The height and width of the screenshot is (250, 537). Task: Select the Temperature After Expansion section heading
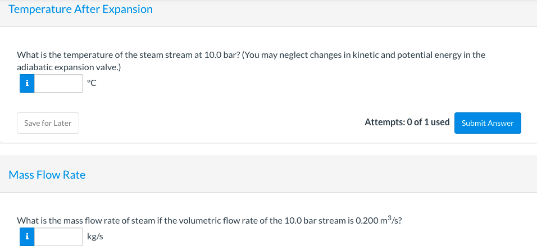tap(81, 10)
